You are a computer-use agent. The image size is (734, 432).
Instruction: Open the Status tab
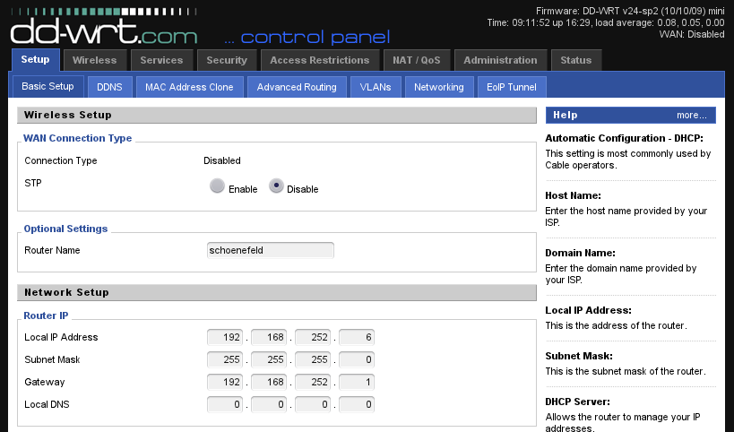click(x=575, y=60)
